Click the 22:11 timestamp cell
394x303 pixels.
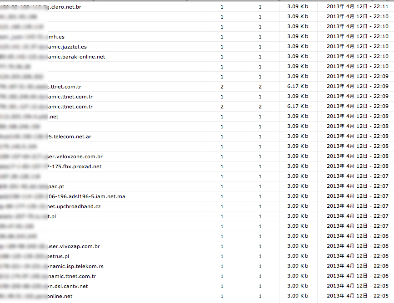point(357,7)
